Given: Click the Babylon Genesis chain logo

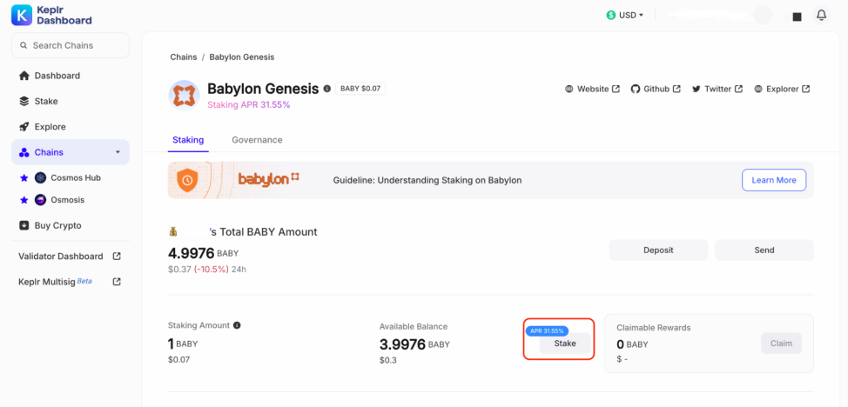Looking at the screenshot, I should [x=184, y=96].
